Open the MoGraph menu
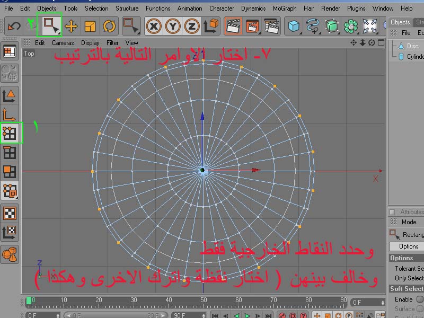The height and width of the screenshot is (318, 424). point(285,8)
